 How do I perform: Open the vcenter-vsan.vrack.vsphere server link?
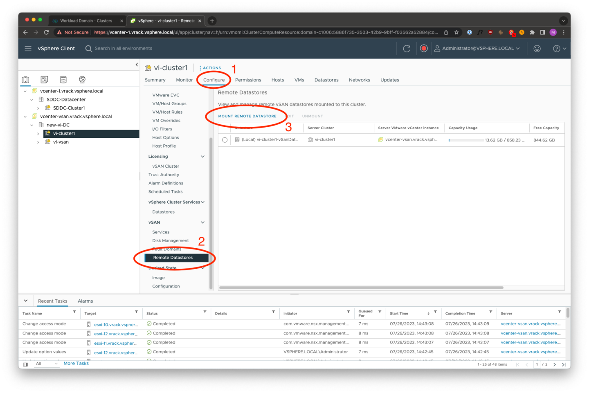pyautogui.click(x=530, y=323)
